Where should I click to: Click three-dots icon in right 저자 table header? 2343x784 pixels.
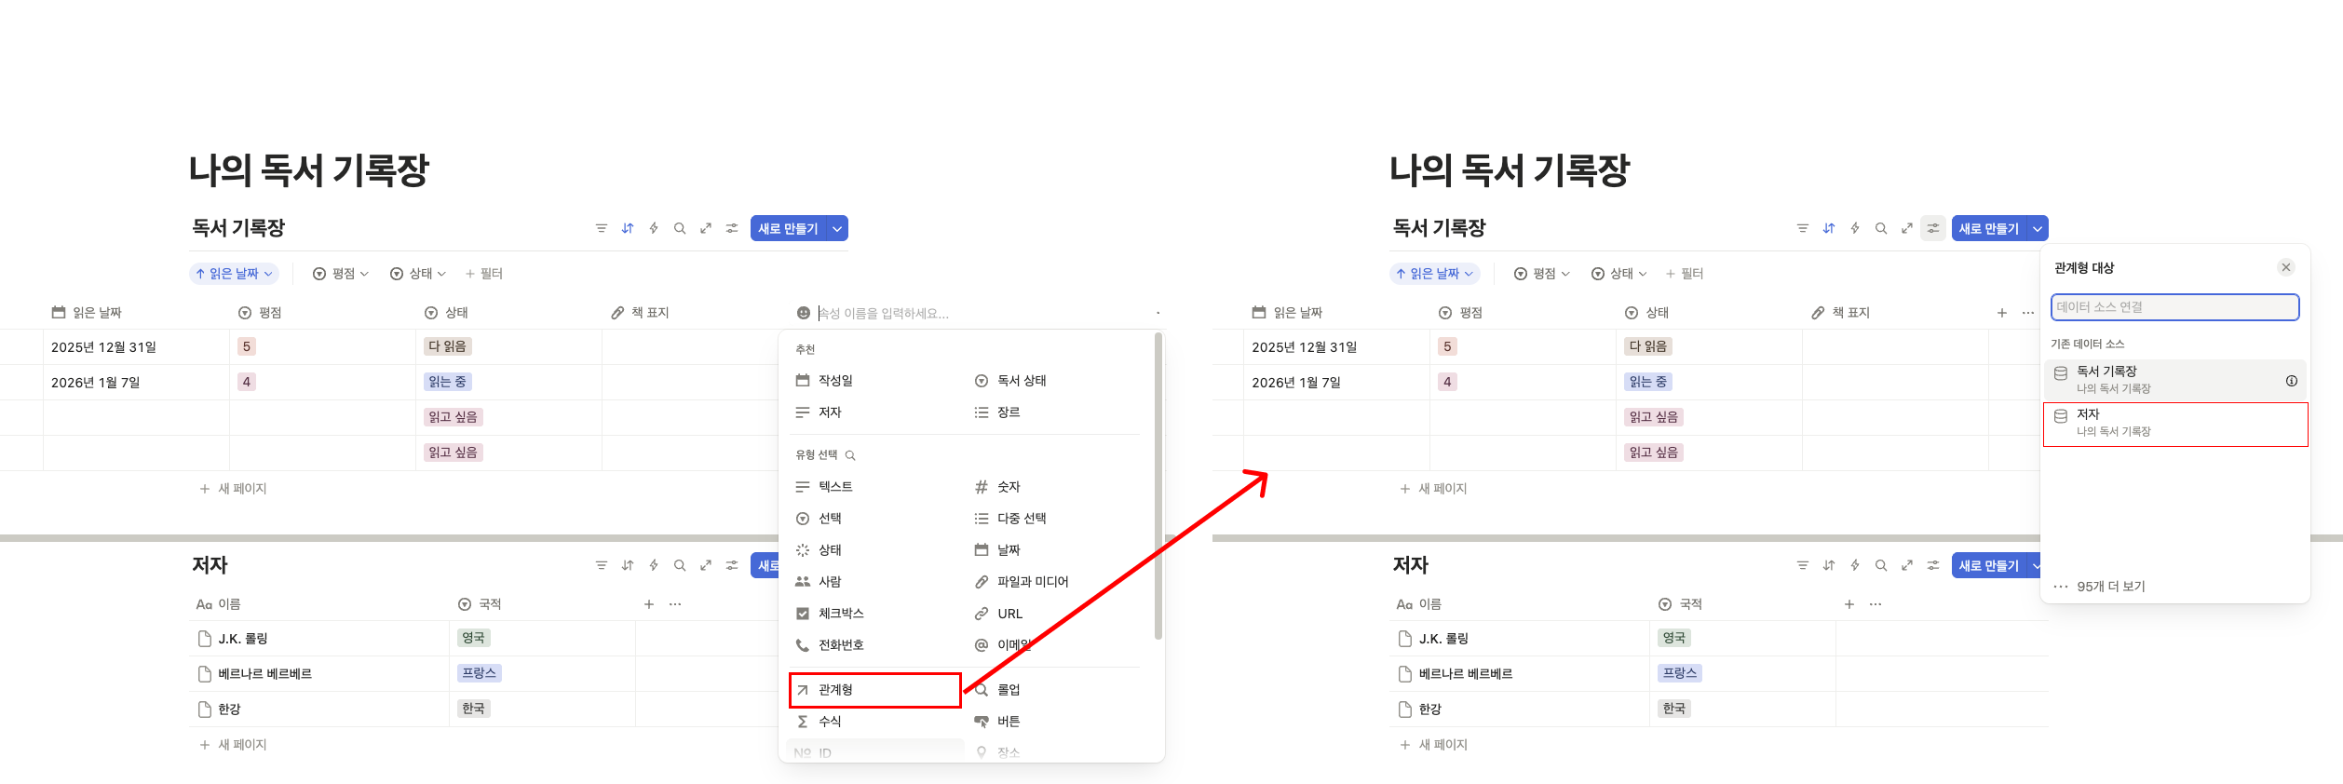(x=1876, y=604)
